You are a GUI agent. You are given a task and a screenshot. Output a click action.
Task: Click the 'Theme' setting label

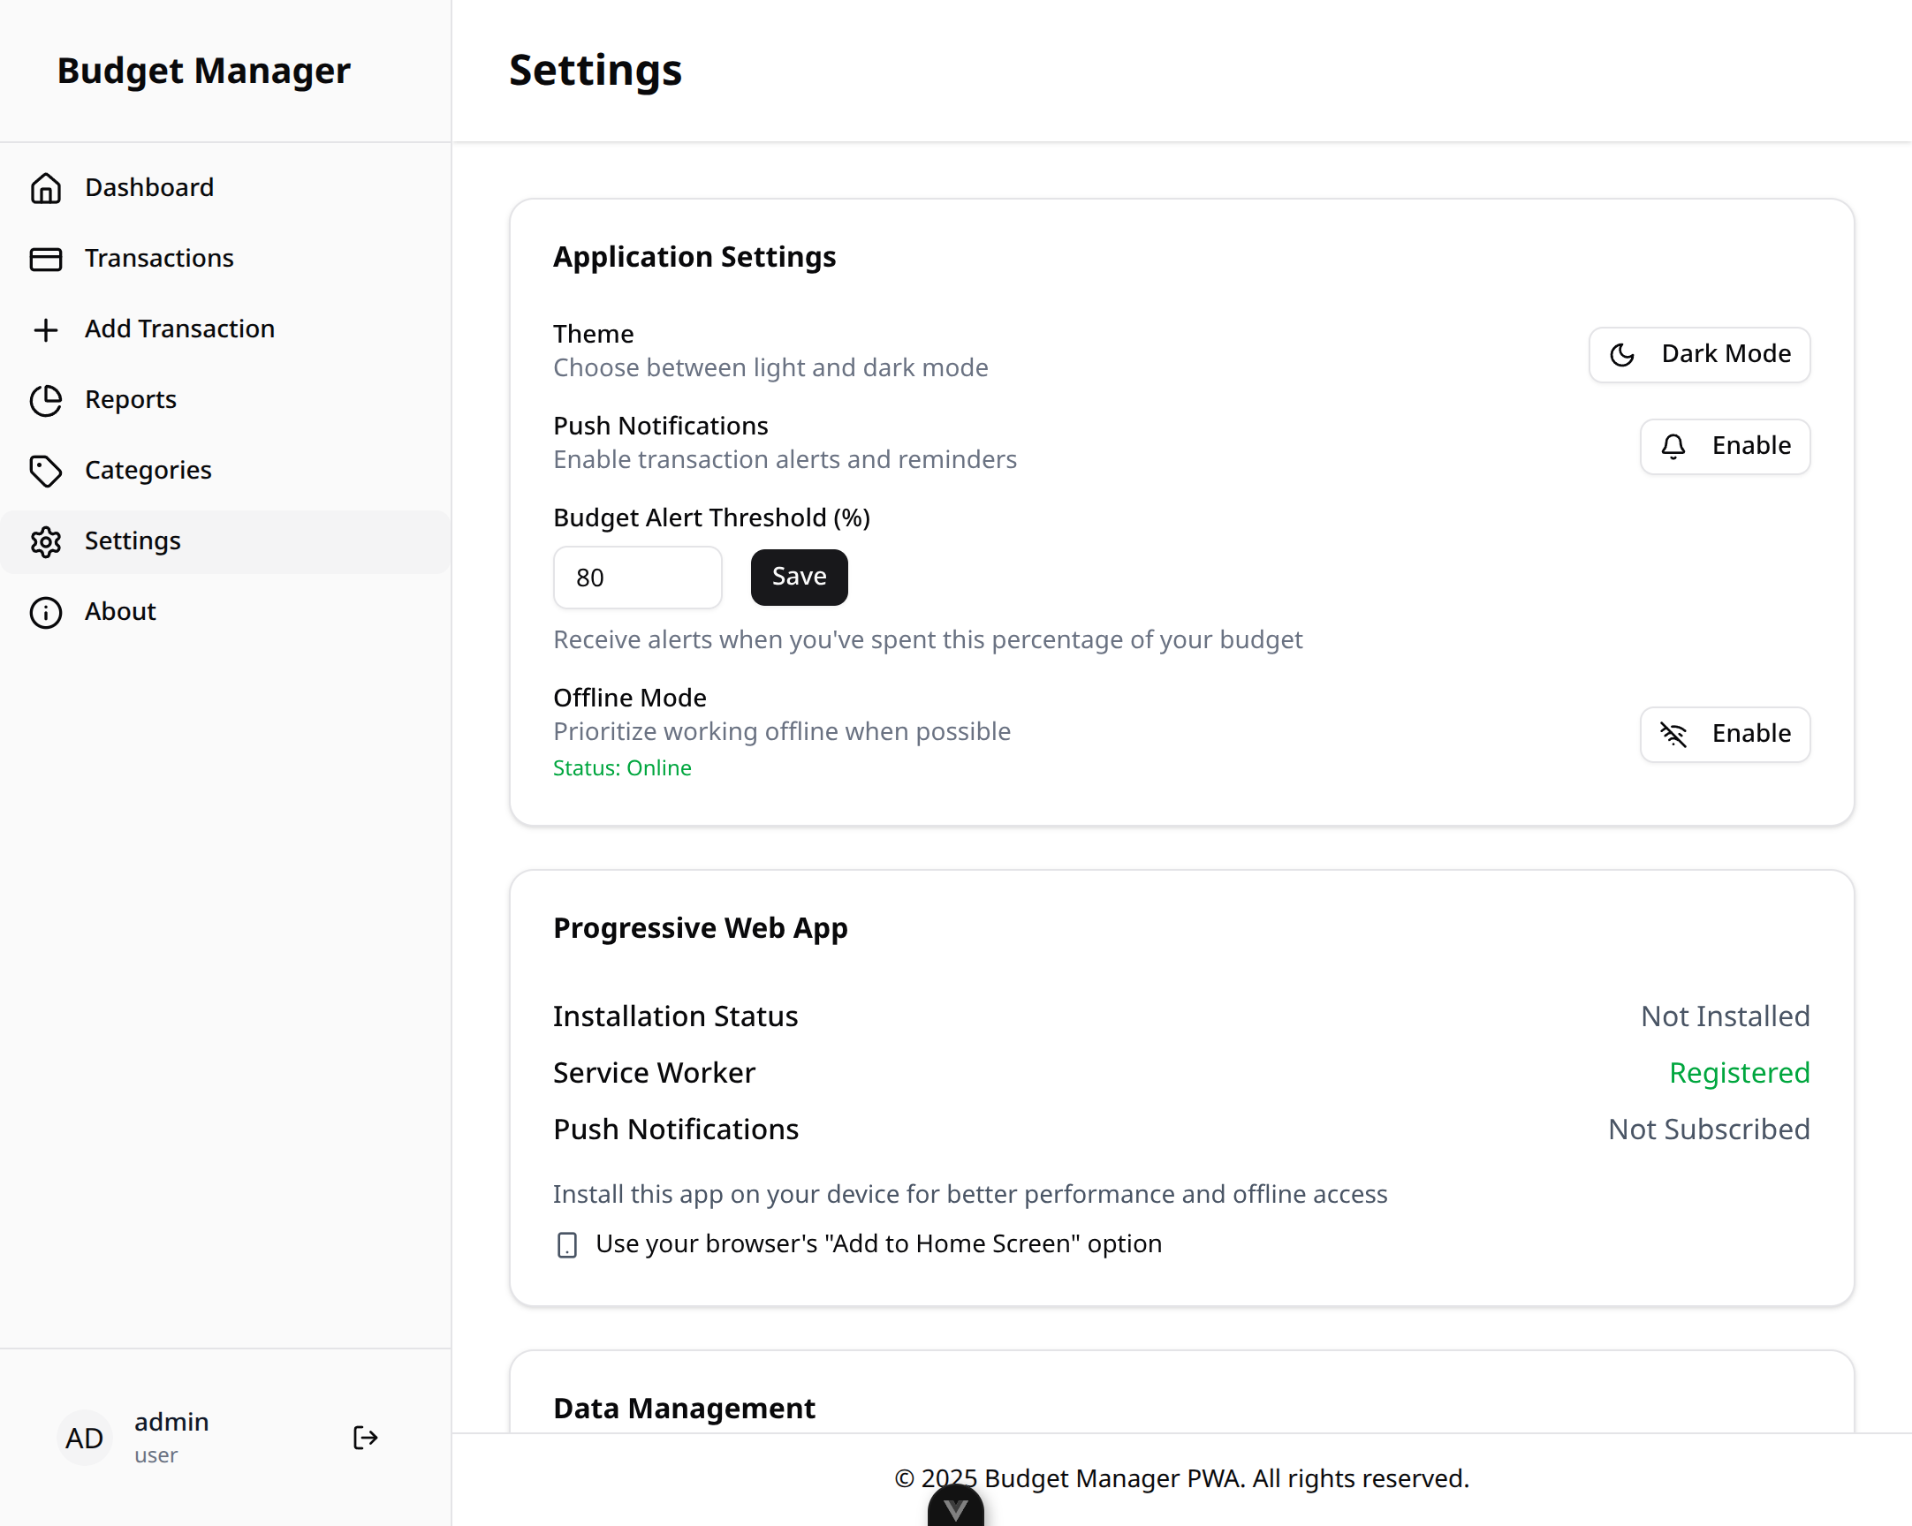[x=593, y=334]
